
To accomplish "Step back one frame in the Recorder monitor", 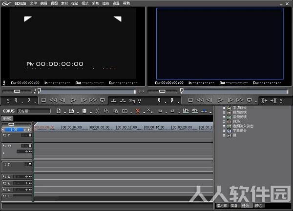I will pos(209,100).
